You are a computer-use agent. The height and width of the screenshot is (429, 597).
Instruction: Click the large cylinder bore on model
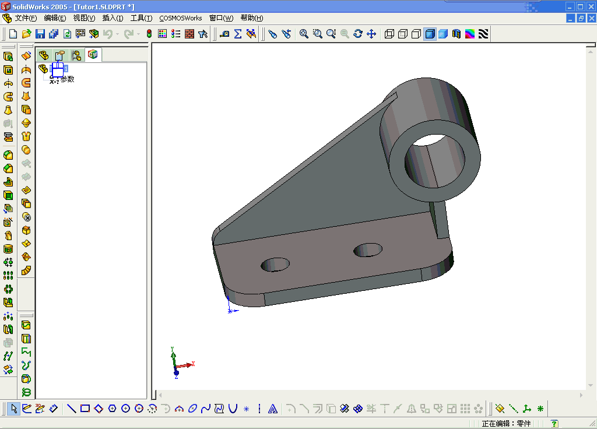[x=434, y=161]
